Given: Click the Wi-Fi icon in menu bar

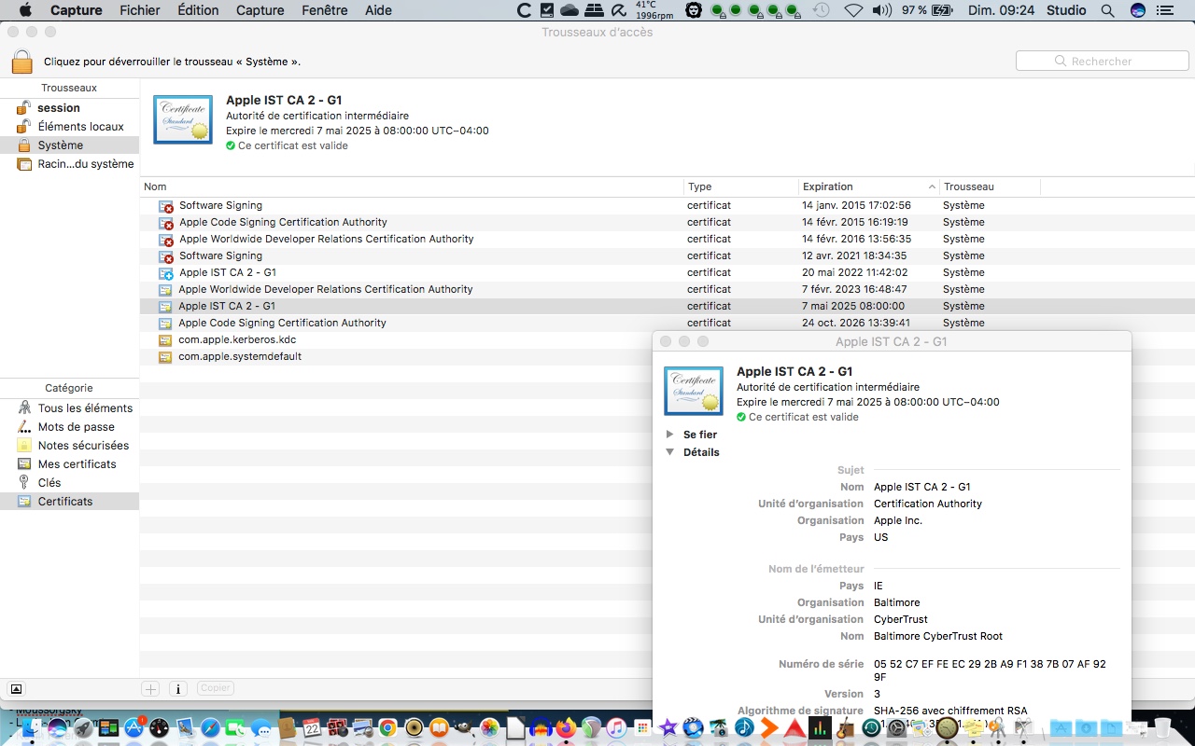Looking at the screenshot, I should 853,10.
